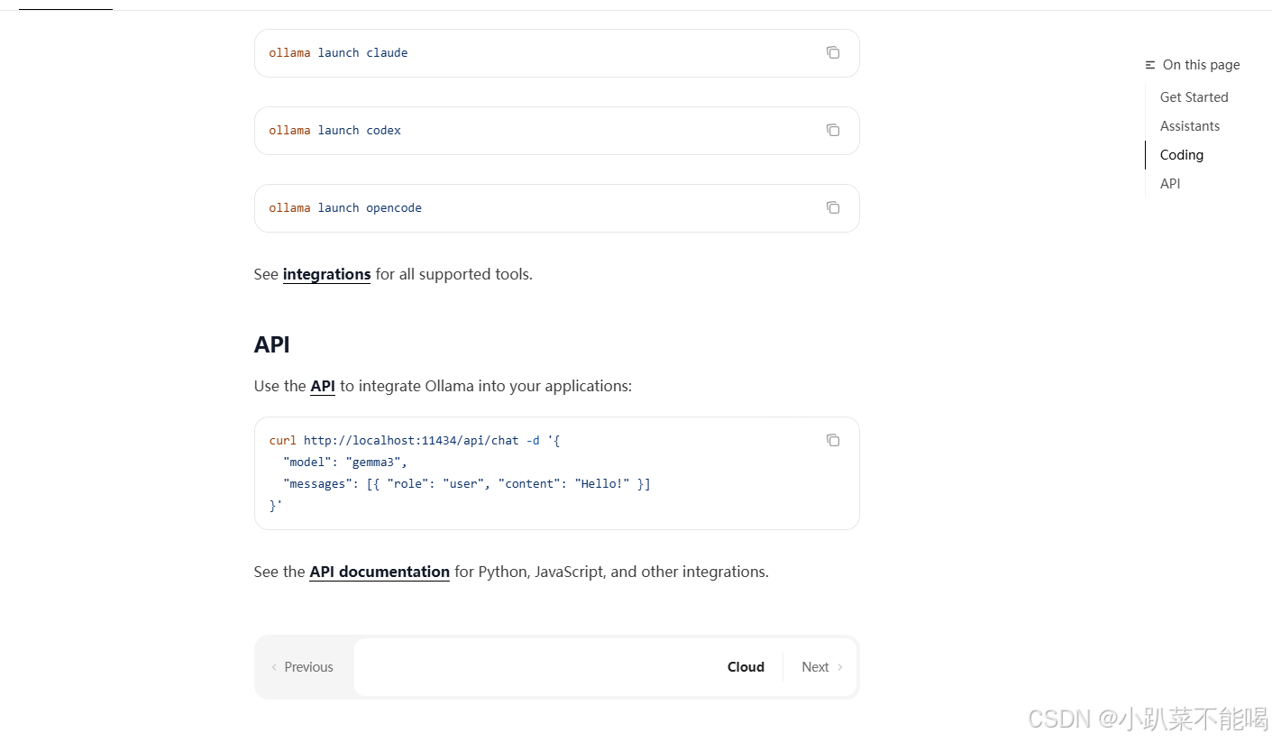
Task: Jump to Assistants section in sidebar
Action: [1190, 126]
